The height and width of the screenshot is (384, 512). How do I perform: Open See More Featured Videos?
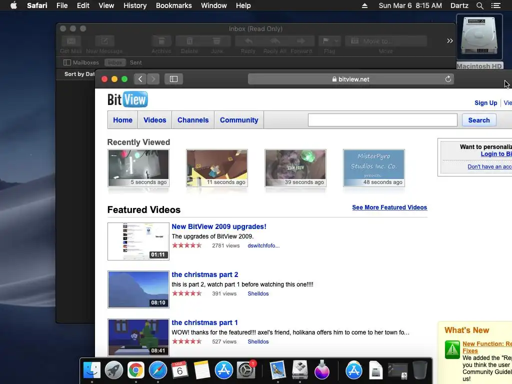(x=389, y=207)
